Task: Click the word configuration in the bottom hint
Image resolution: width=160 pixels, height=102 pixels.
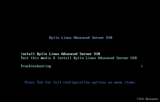Action: (76, 82)
